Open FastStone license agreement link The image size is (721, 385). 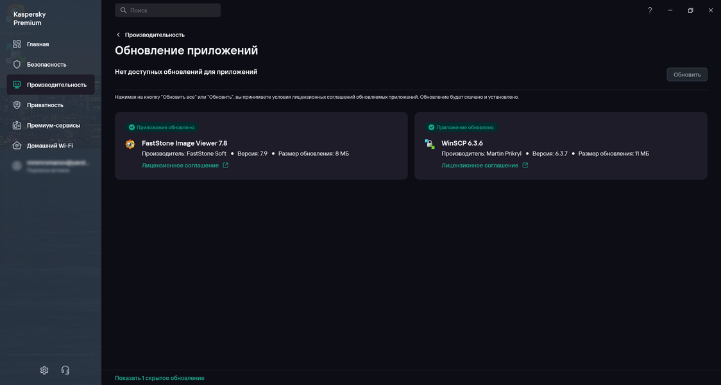pyautogui.click(x=180, y=166)
